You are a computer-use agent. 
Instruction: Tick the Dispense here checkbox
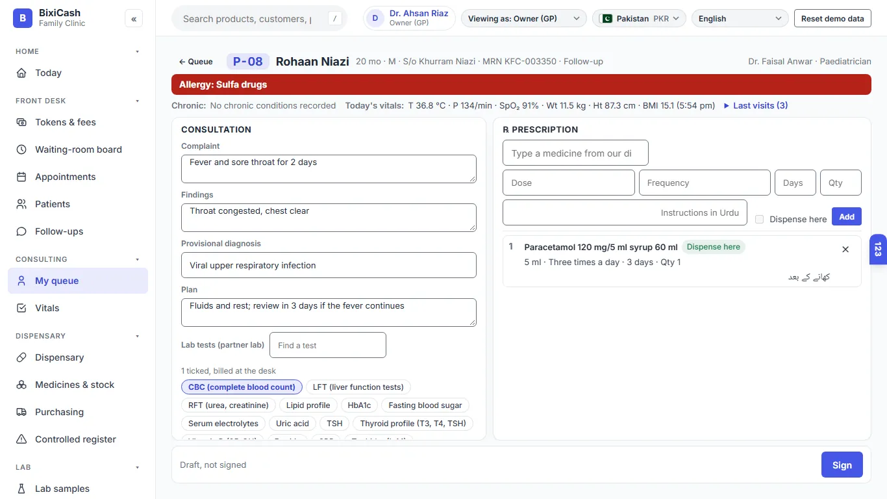pos(759,220)
